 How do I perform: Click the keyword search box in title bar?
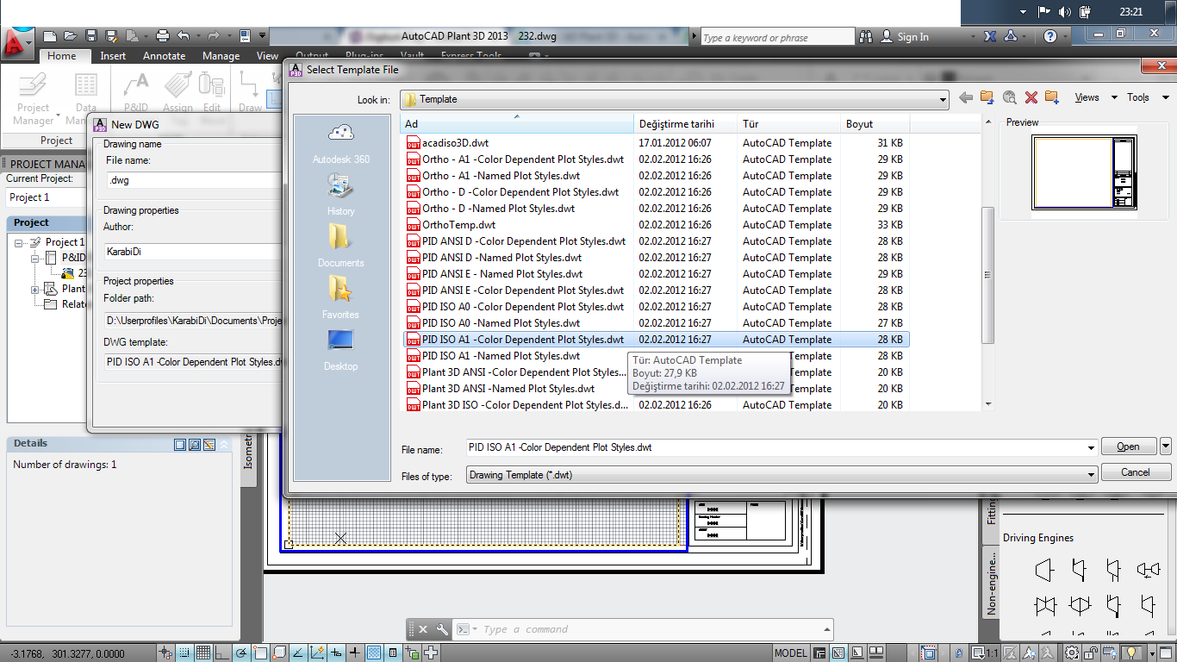point(777,37)
